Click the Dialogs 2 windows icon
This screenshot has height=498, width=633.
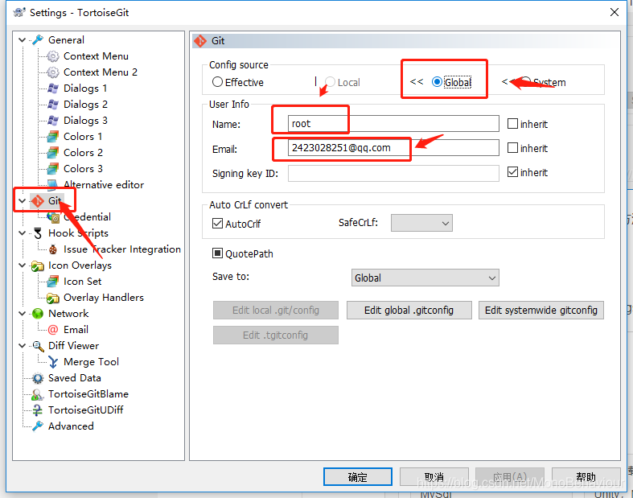(x=53, y=105)
